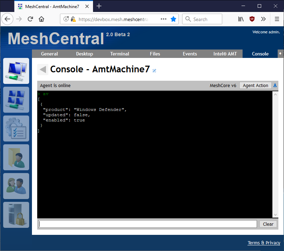Click the uBlock Origin shield icon
The height and width of the screenshot is (251, 284).
(252, 19)
